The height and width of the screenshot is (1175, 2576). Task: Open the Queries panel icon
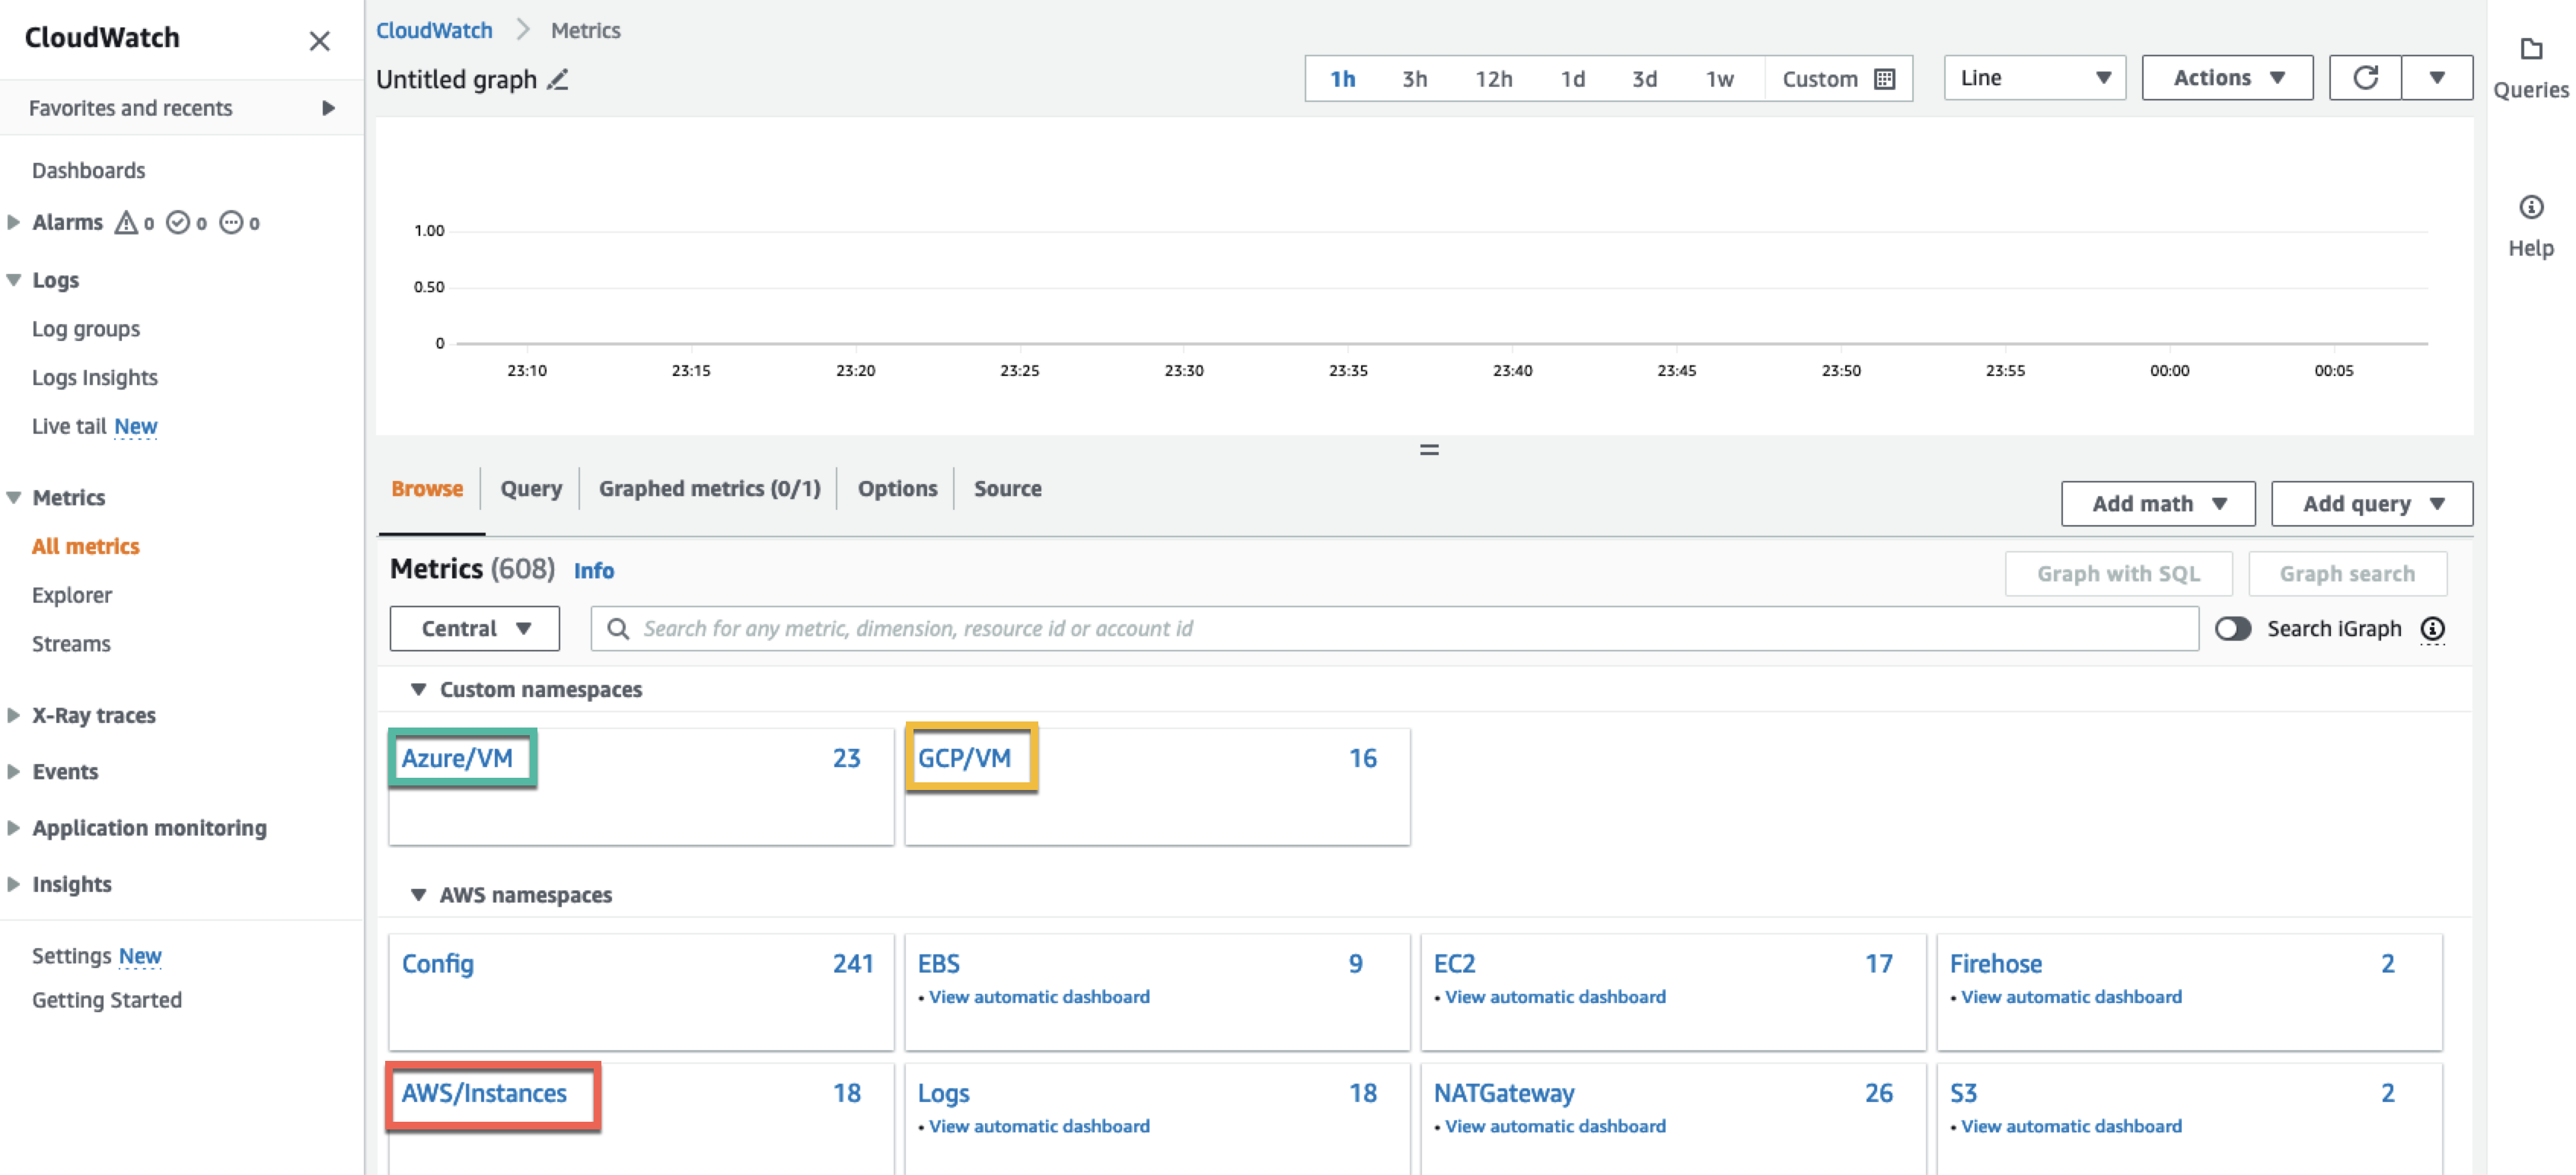[x=2530, y=50]
